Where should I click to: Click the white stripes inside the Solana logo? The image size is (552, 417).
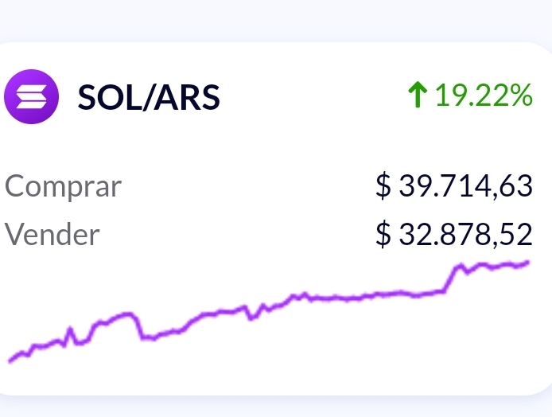[x=31, y=96]
